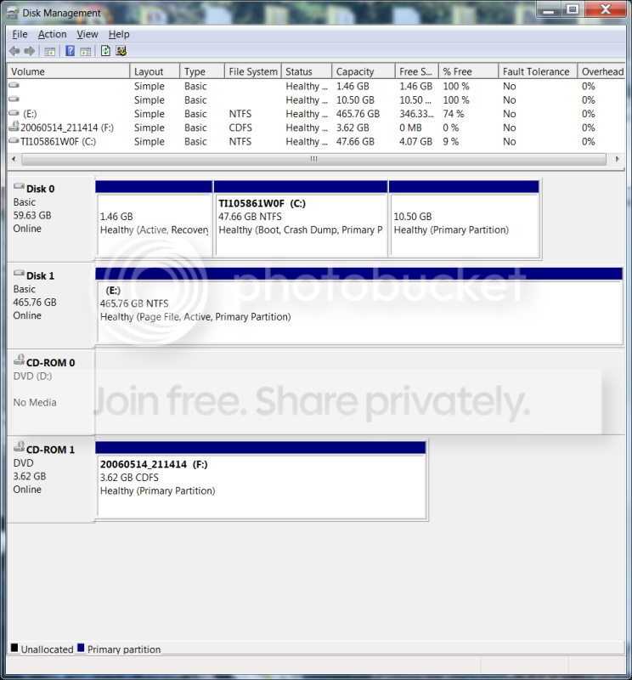Screen dimensions: 632x680
Task: Click the Refresh toolbar icon
Action: tap(105, 51)
